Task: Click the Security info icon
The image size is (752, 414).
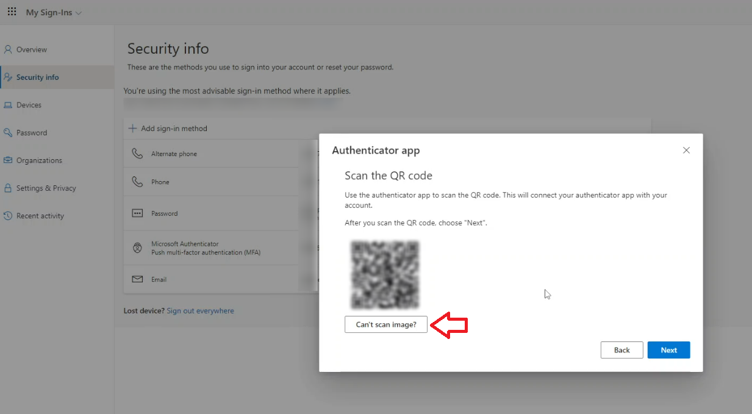Action: tap(8, 77)
